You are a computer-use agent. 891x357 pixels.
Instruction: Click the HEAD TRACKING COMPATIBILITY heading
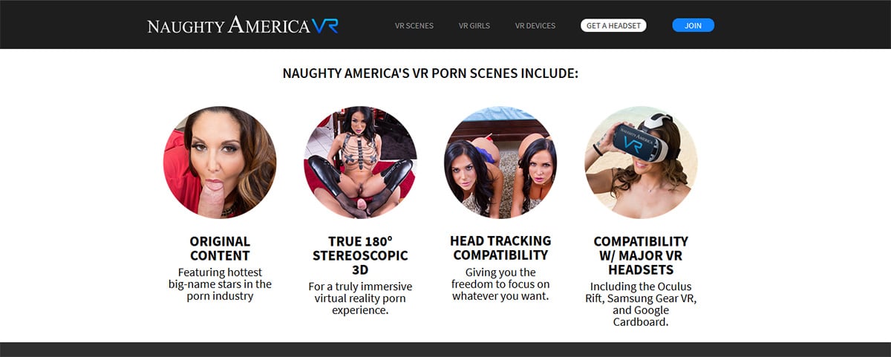pos(500,248)
